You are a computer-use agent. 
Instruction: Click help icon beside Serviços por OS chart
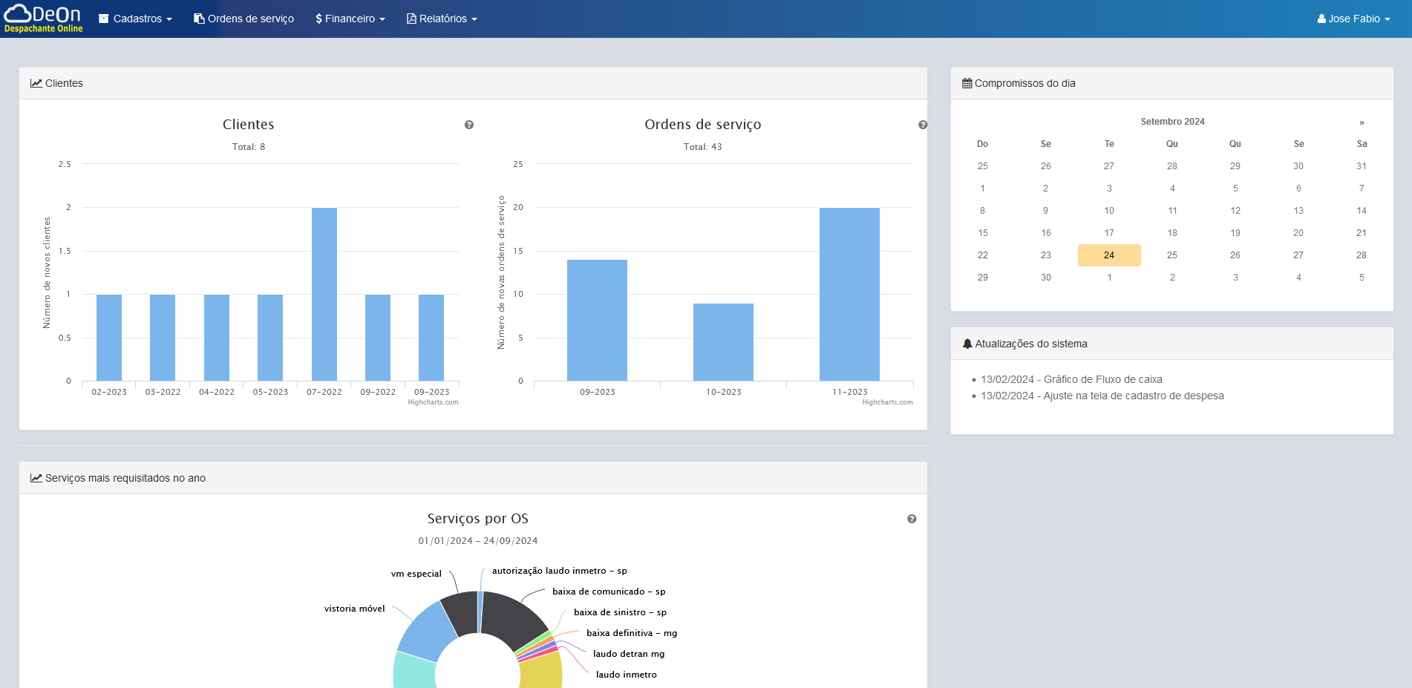point(912,519)
